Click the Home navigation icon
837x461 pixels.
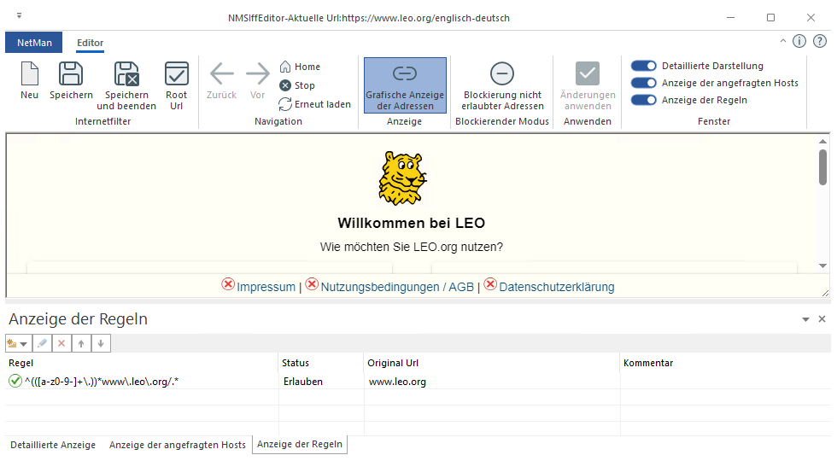(286, 67)
